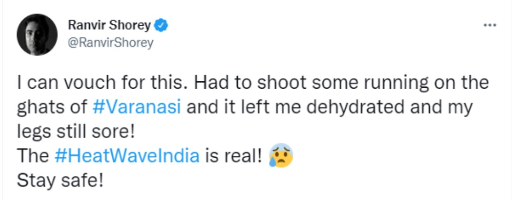The height and width of the screenshot is (200, 512).
Task: Click the "legs still sore!" line
Action: (x=76, y=131)
